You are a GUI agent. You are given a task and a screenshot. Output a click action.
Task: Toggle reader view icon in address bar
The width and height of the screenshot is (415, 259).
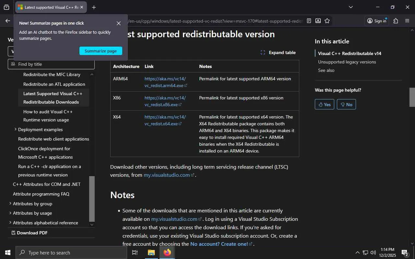309,21
